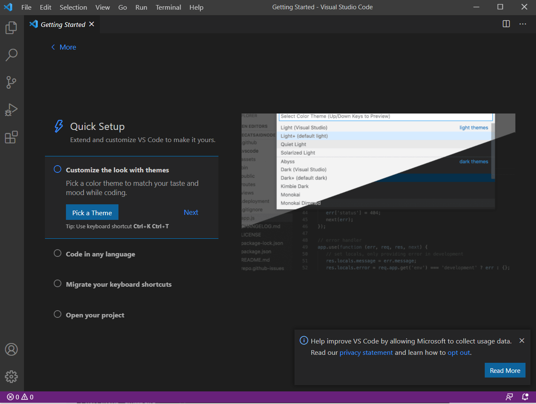
Task: Click the color theme preview image
Action: [x=378, y=193]
